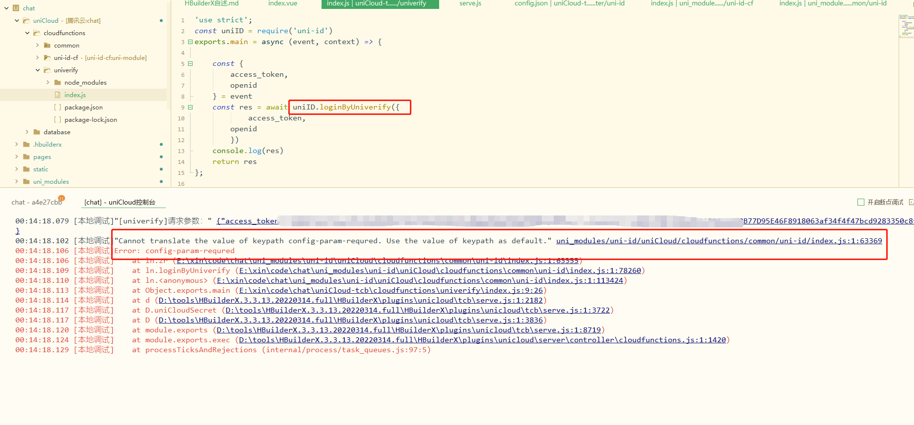Click the uni-id-cf linked folder icon
The height and width of the screenshot is (425, 914).
point(47,58)
